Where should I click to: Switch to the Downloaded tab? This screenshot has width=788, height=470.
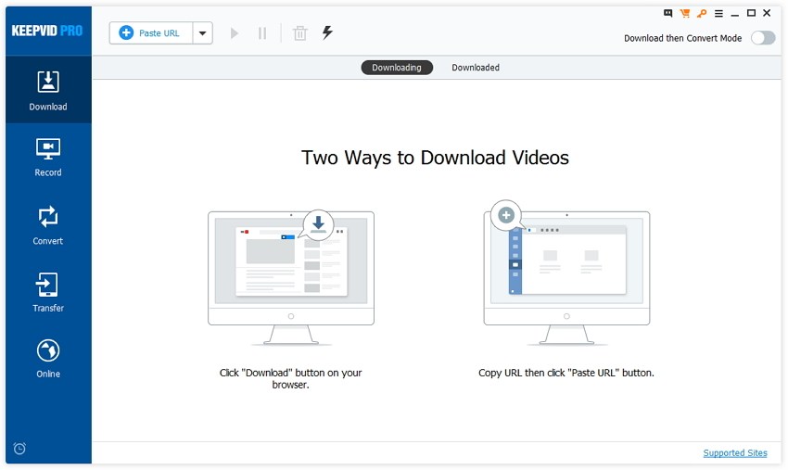coord(476,68)
